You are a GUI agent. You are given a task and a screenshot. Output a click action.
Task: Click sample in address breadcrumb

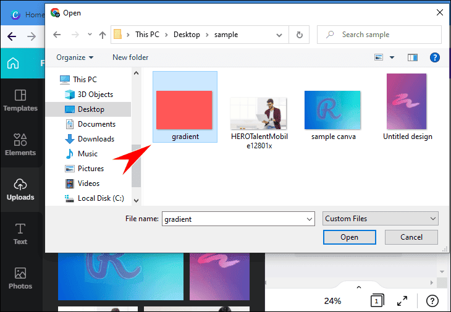(225, 35)
